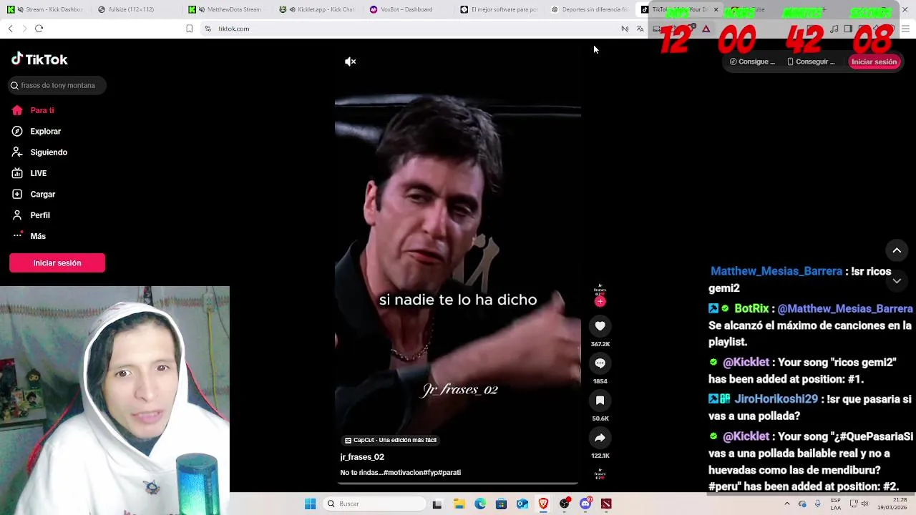
Task: Focus the TikTok search field
Action: coord(57,85)
